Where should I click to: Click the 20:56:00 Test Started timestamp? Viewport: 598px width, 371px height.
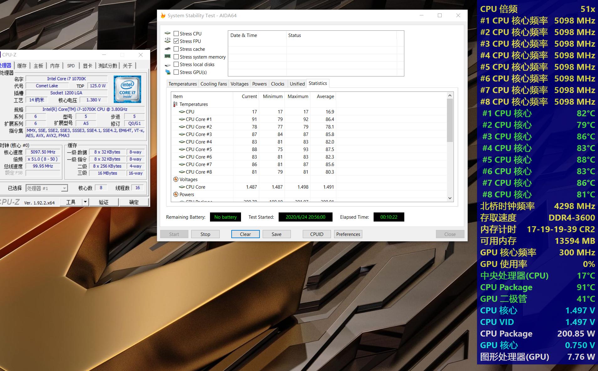(305, 217)
